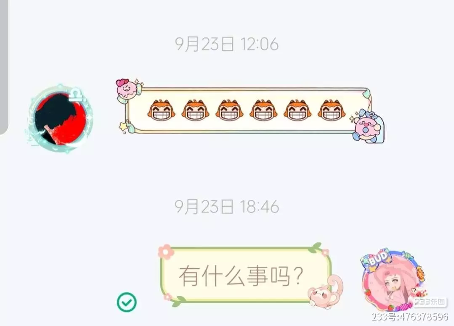The width and height of the screenshot is (454, 326).
Task: Select the last grinning monkey emoji
Action: pos(332,110)
